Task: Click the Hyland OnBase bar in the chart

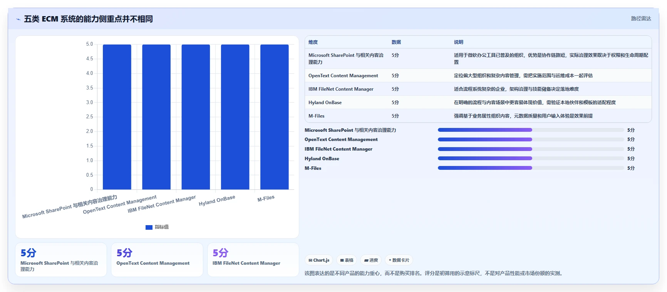Action: 235,117
